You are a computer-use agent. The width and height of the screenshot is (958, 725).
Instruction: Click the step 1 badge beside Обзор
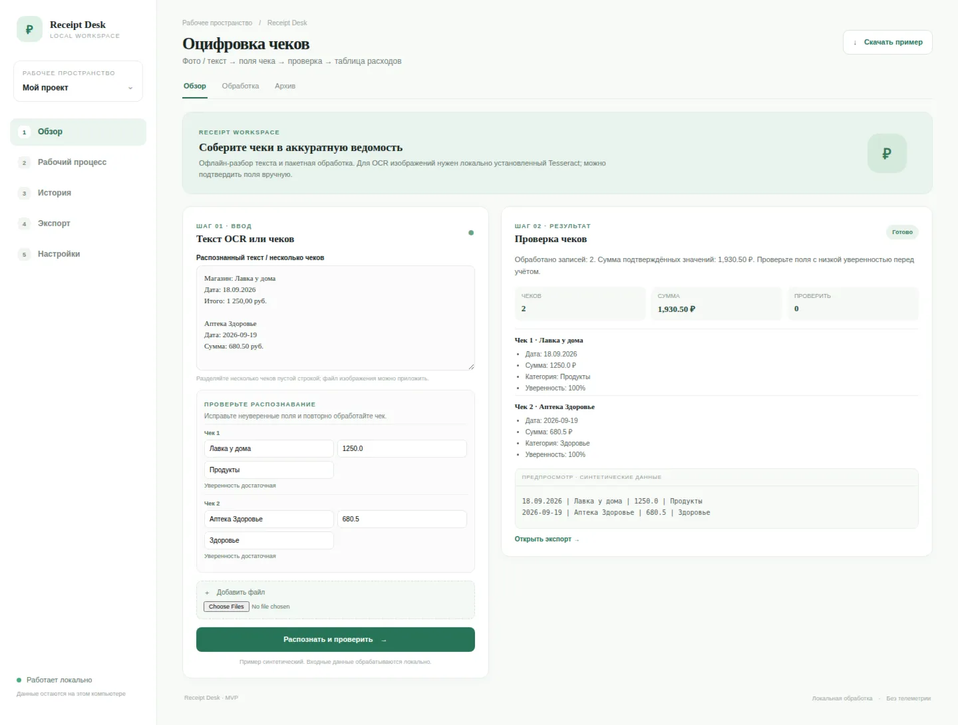pos(25,132)
